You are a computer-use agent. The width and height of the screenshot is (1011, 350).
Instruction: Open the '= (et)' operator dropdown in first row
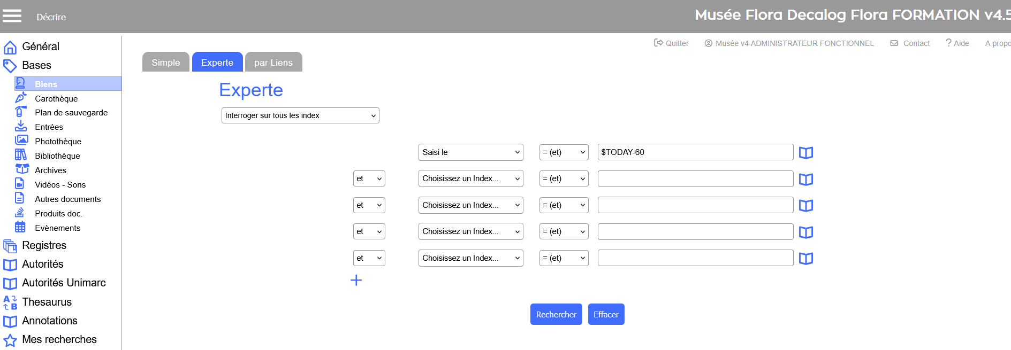[564, 152]
